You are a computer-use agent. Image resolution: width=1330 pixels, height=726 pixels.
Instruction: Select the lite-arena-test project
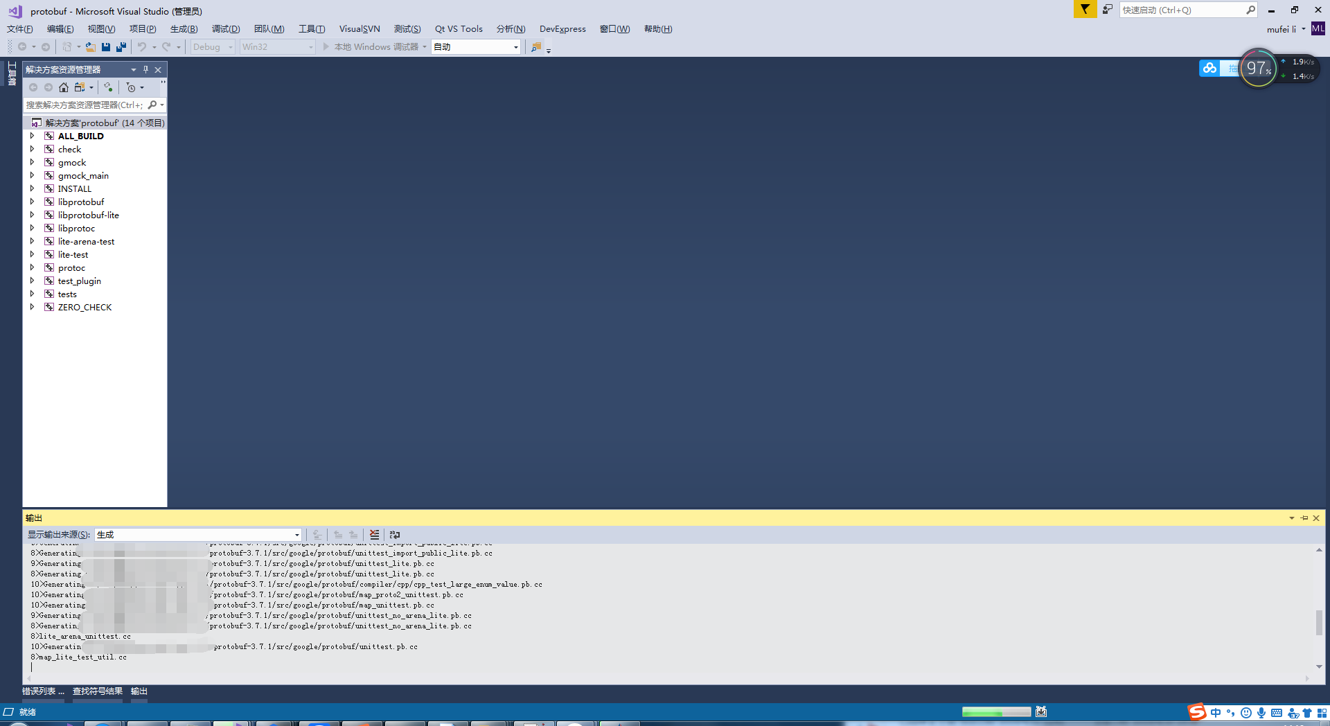tap(86, 241)
